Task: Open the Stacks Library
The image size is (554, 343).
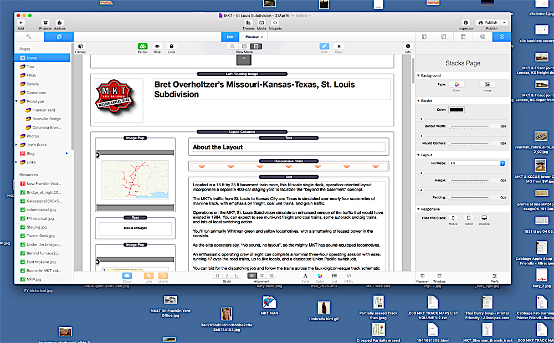Action: [80, 47]
